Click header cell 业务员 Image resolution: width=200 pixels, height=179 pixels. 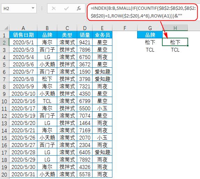pyautogui.click(x=102, y=35)
